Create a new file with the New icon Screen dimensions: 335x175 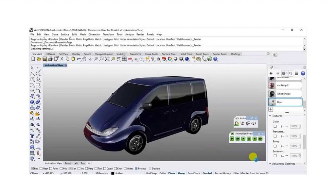tap(33, 59)
